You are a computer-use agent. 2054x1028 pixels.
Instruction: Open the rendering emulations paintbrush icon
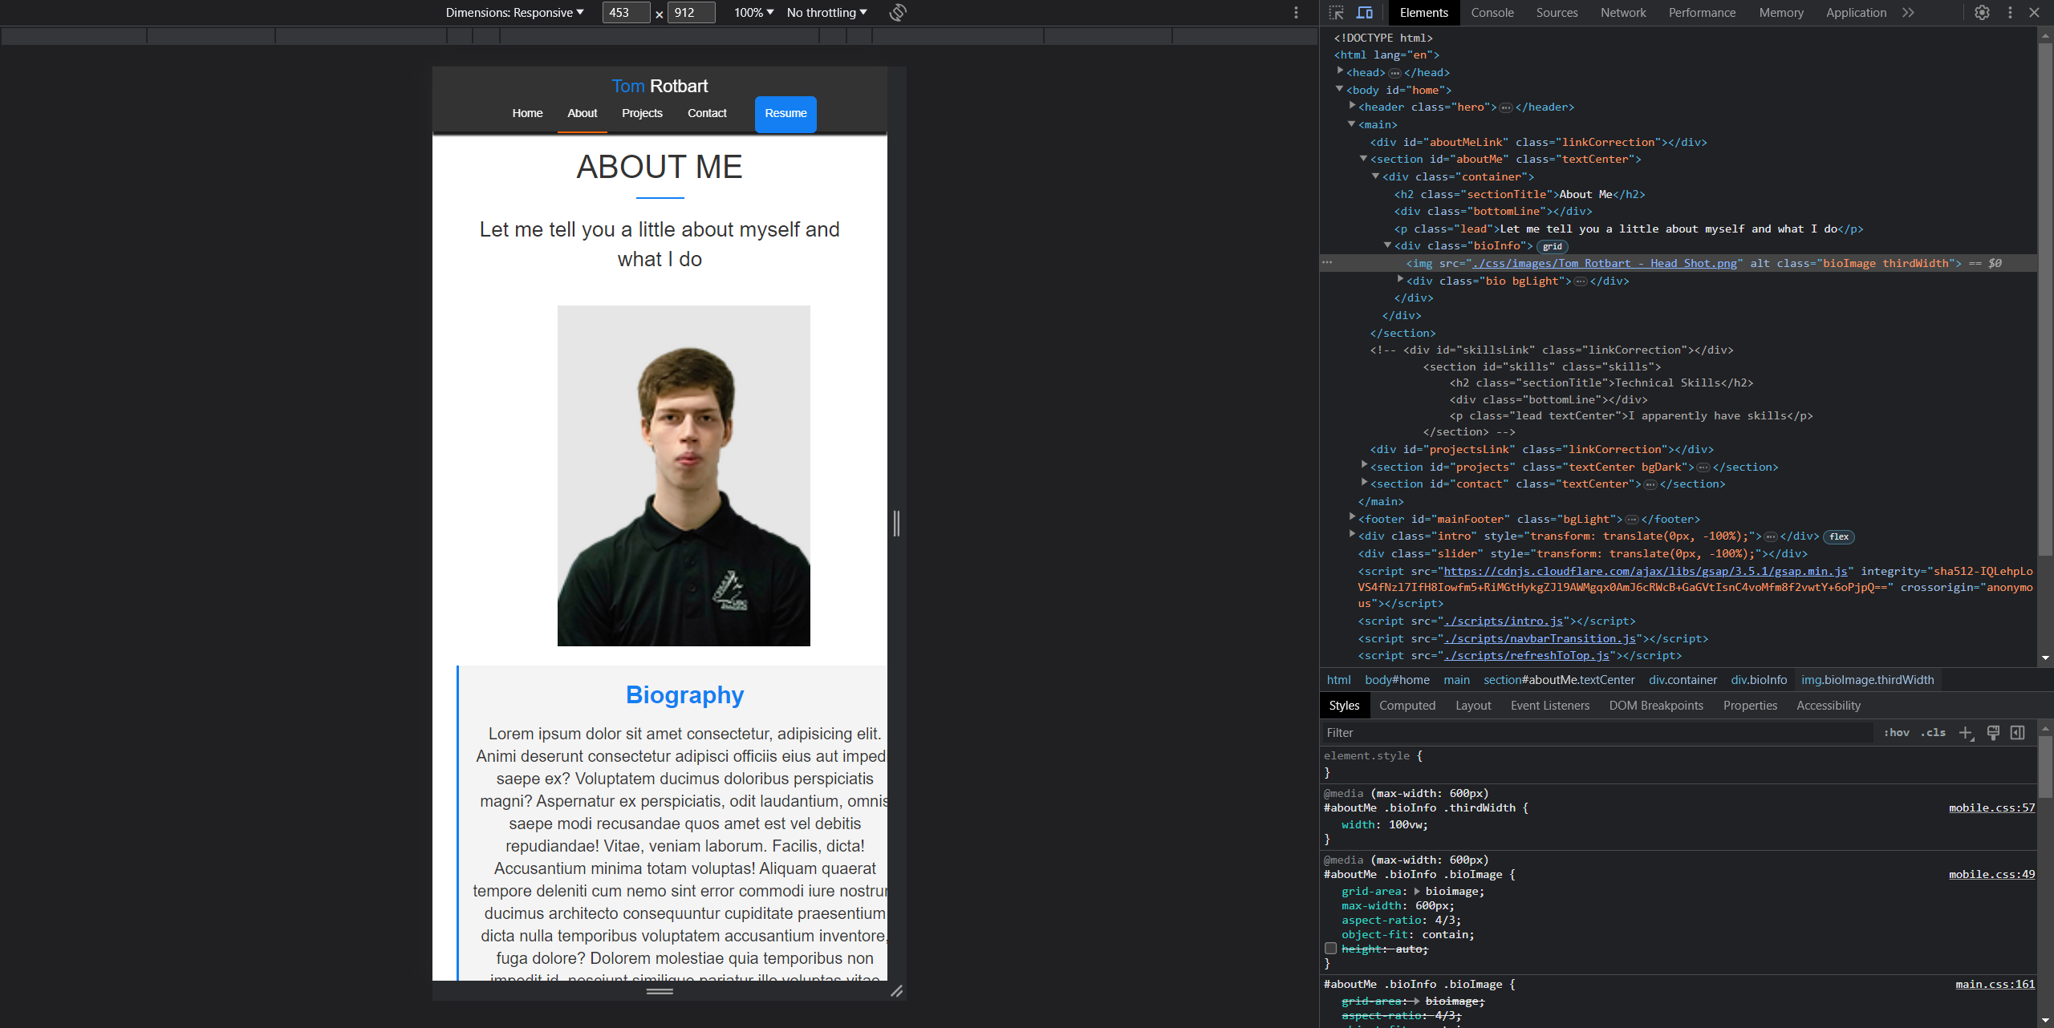click(1993, 733)
